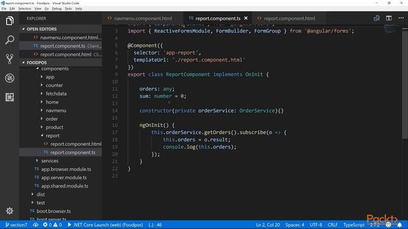408x229 pixels.
Task: Click the section7 git branch indicator
Action: coord(16,225)
